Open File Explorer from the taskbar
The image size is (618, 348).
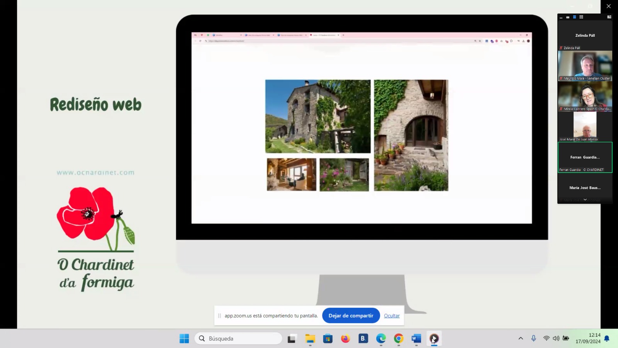(x=310, y=339)
